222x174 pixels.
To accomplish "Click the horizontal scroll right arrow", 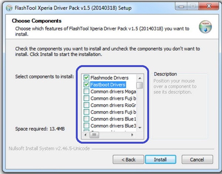I will pyautogui.click(x=132, y=135).
